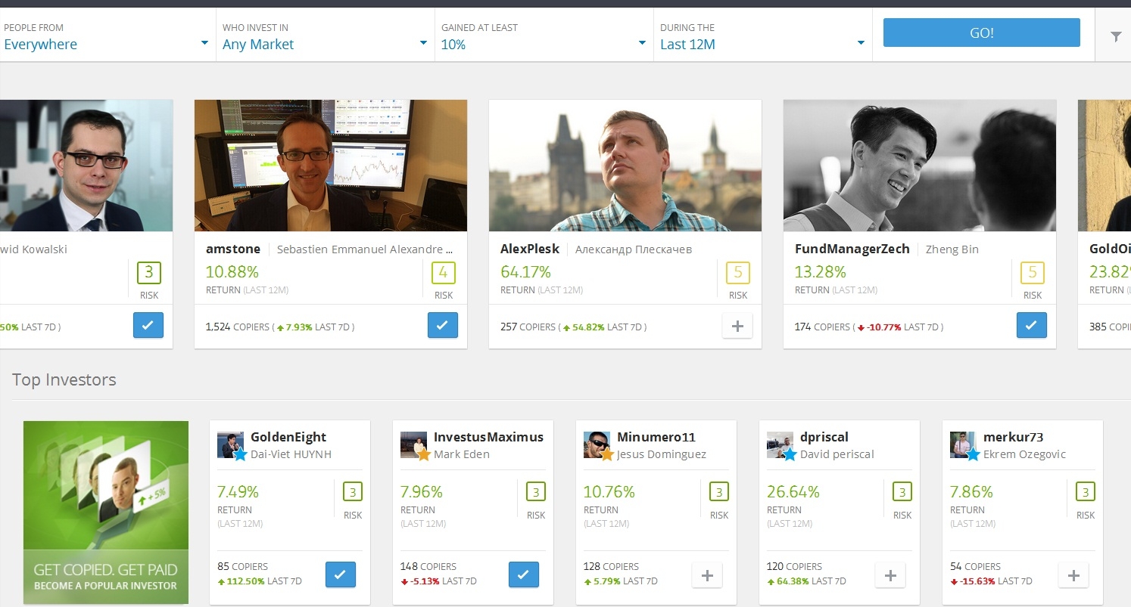Click the Top Investors heading
Image resolution: width=1131 pixels, height=607 pixels.
pyautogui.click(x=64, y=379)
